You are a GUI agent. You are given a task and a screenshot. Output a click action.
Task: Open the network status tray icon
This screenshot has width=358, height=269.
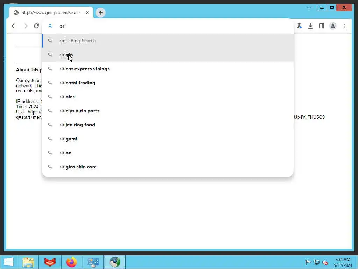[x=316, y=262]
